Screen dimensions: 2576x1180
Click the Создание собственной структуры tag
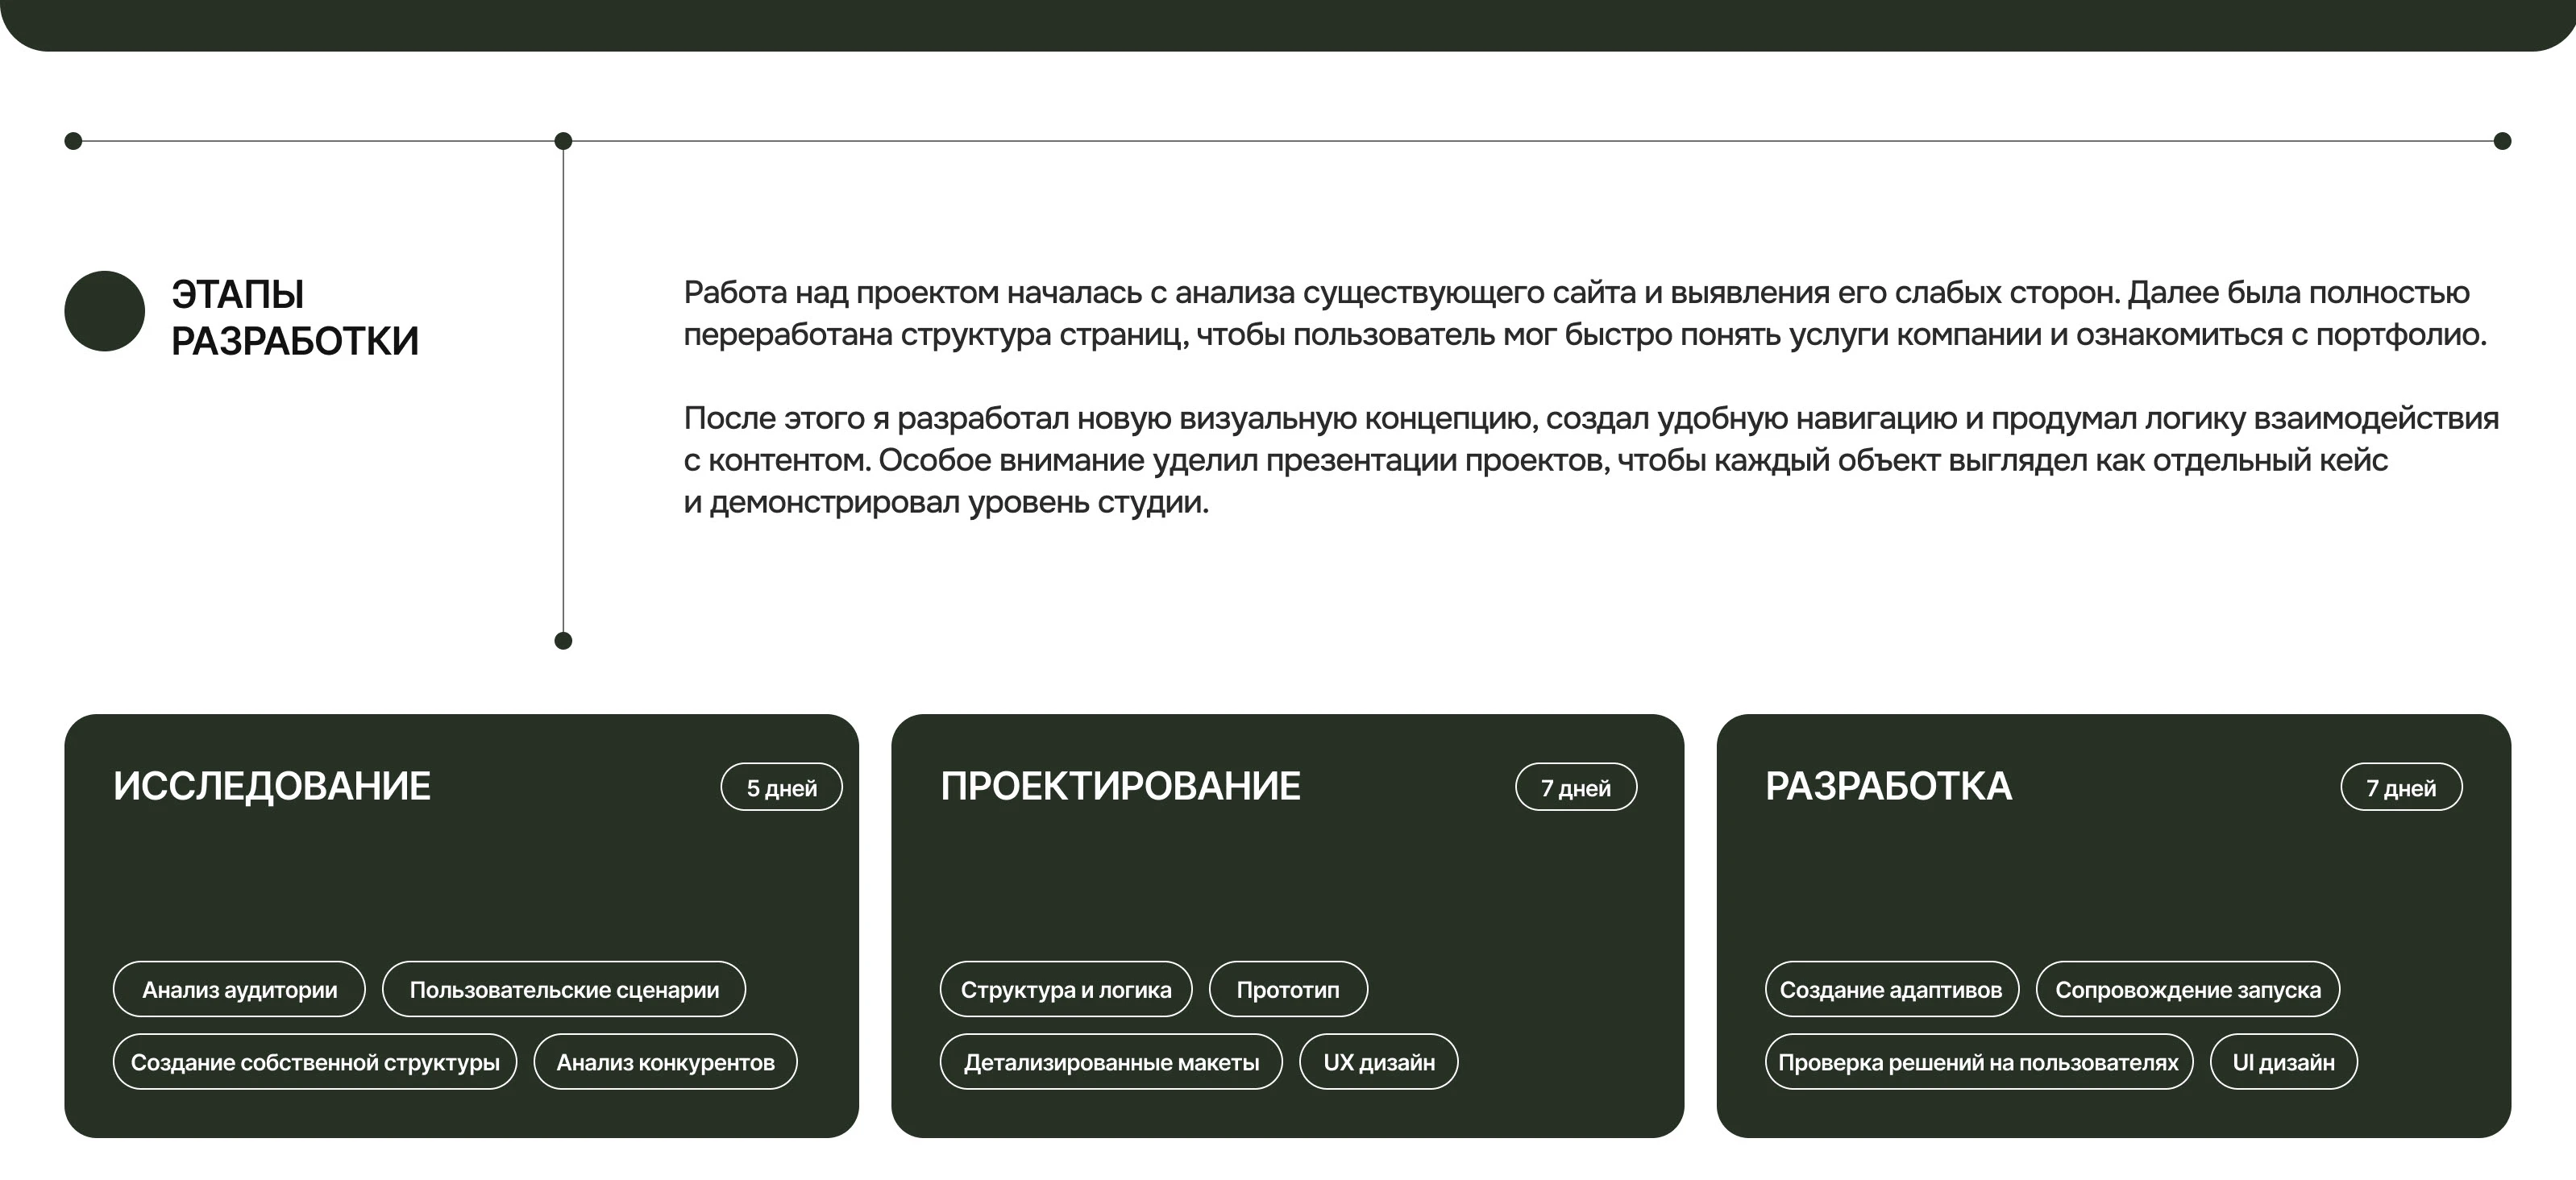point(315,1061)
